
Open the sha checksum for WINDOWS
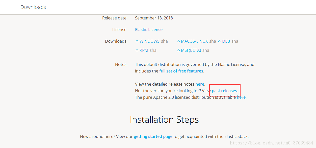[165, 41]
